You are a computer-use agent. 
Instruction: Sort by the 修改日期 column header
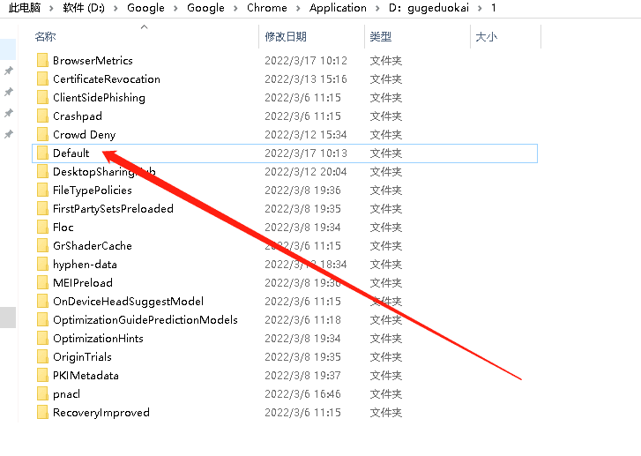286,37
